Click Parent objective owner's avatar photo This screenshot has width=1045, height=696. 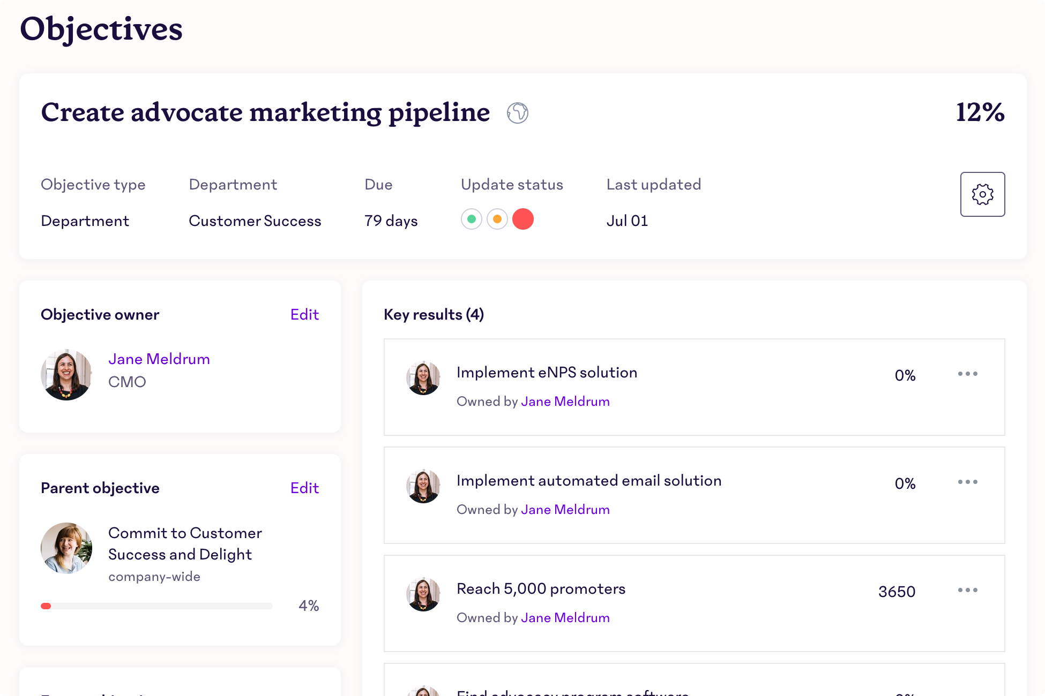coord(66,548)
